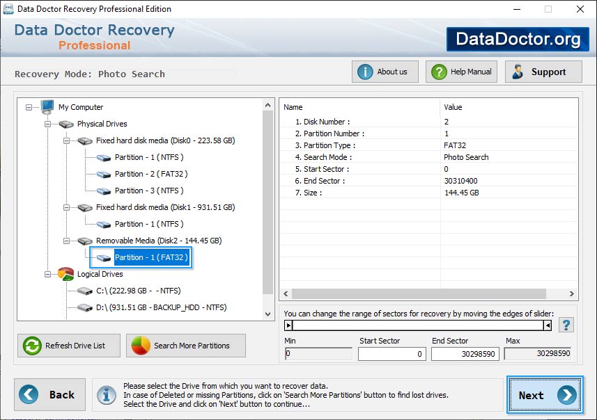Click the blue question mark slider help icon
Screen dimensions: 597x420
click(x=566, y=325)
